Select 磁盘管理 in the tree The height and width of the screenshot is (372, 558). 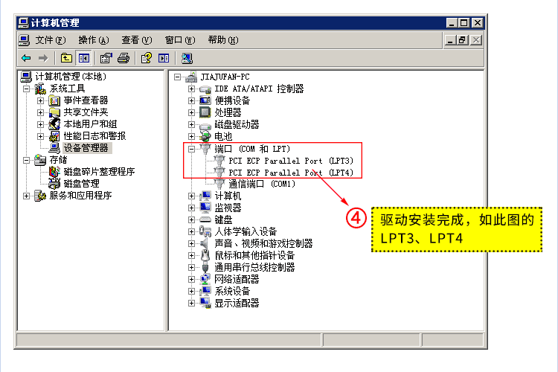coord(82,184)
